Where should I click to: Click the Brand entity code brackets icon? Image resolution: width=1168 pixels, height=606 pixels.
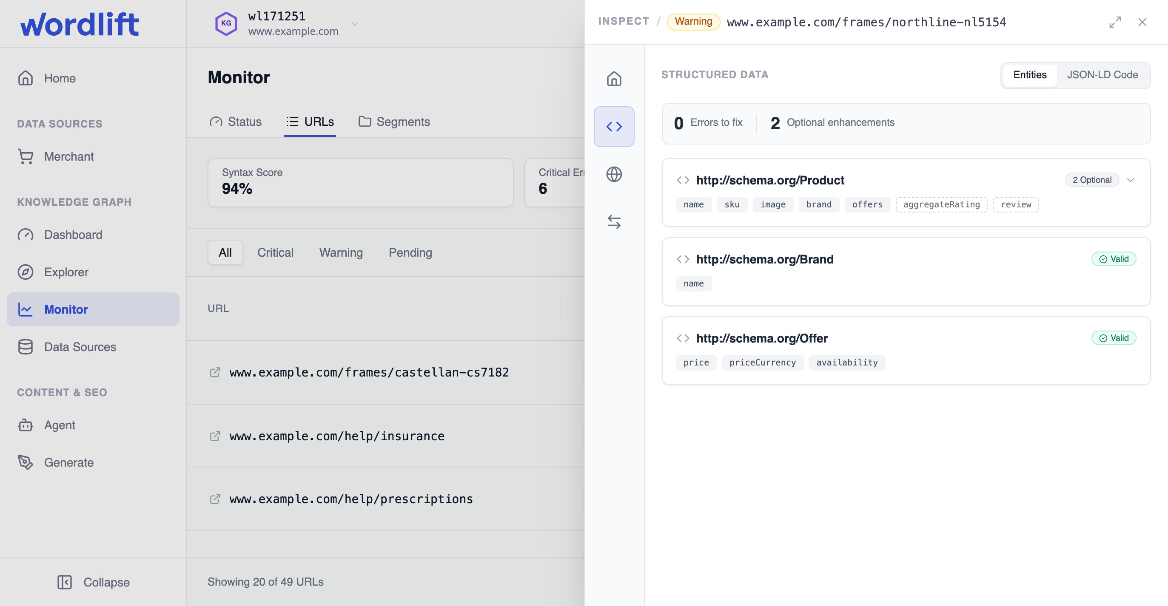click(x=683, y=259)
